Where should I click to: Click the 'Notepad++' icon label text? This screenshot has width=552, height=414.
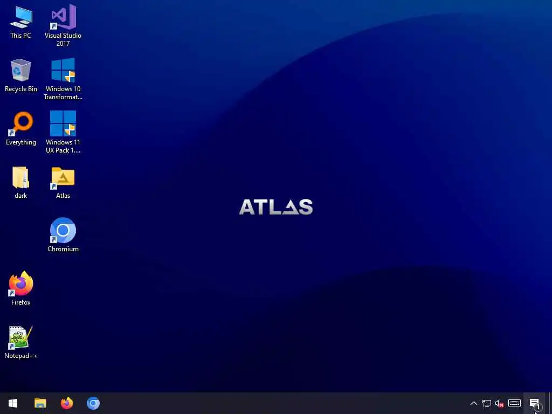[21, 356]
